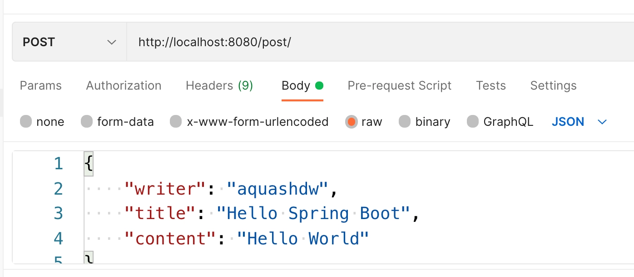Select the Body tab
This screenshot has height=277, width=634.
(296, 86)
